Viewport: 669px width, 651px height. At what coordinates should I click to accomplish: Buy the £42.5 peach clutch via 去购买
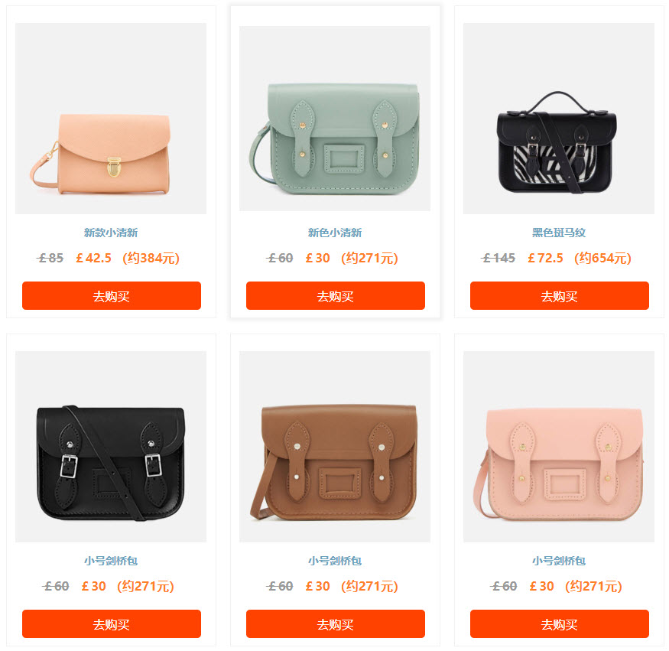pos(112,295)
